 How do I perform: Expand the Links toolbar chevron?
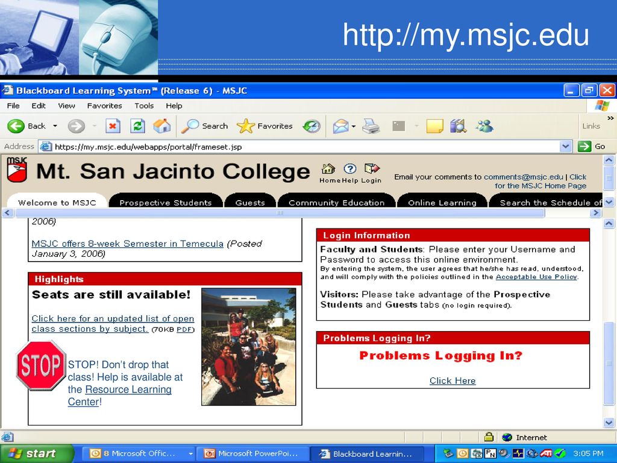[x=610, y=118]
